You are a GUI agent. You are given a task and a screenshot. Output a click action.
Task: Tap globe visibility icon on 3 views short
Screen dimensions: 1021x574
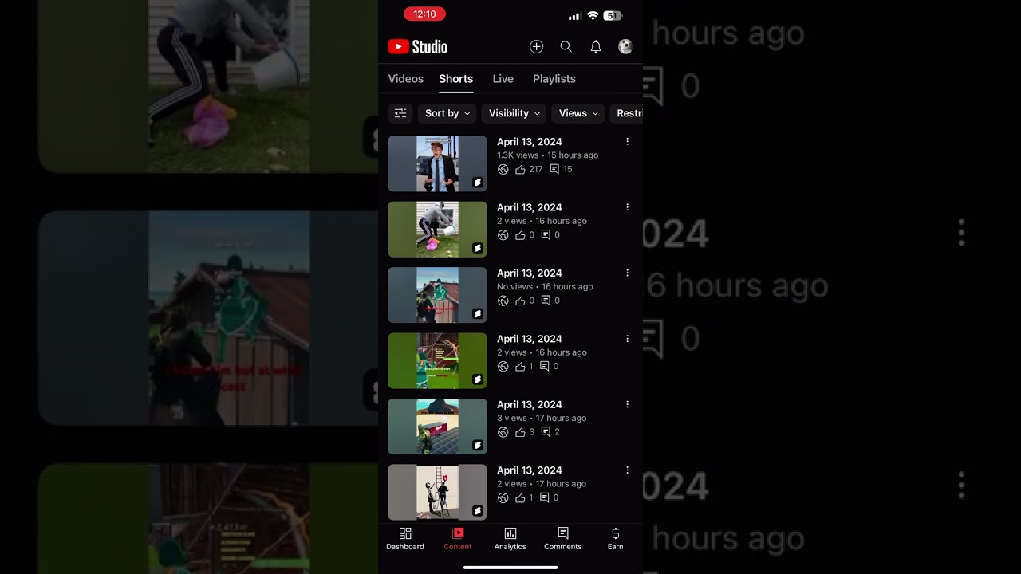tap(503, 432)
